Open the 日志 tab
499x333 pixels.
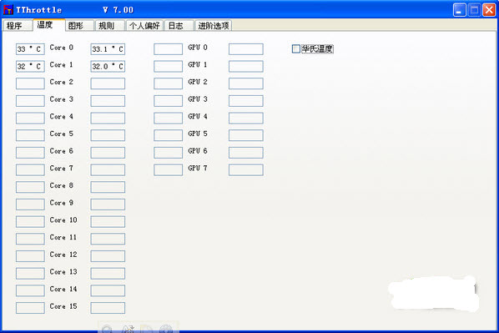pos(179,26)
